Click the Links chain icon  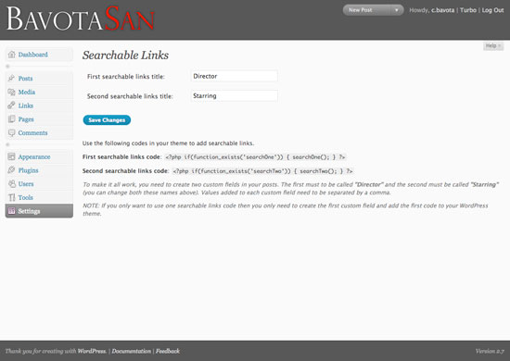coord(12,106)
